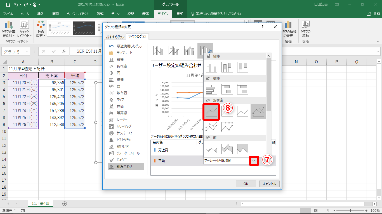Open the ファイル tab
The image size is (382, 214).
click(x=8, y=14)
